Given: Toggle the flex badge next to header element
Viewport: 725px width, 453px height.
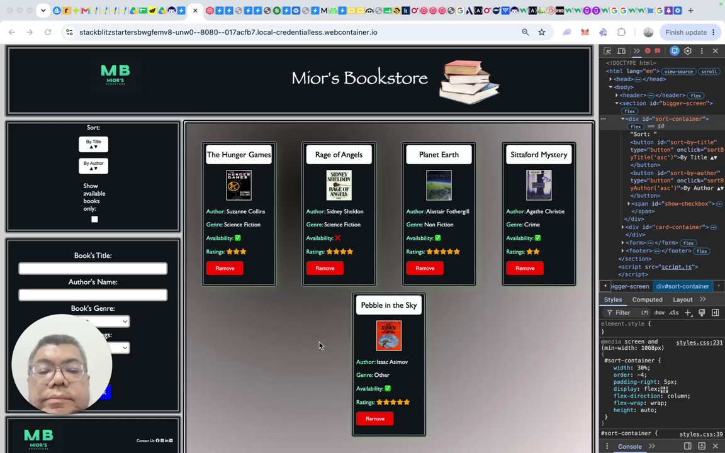Looking at the screenshot, I should pyautogui.click(x=695, y=96).
